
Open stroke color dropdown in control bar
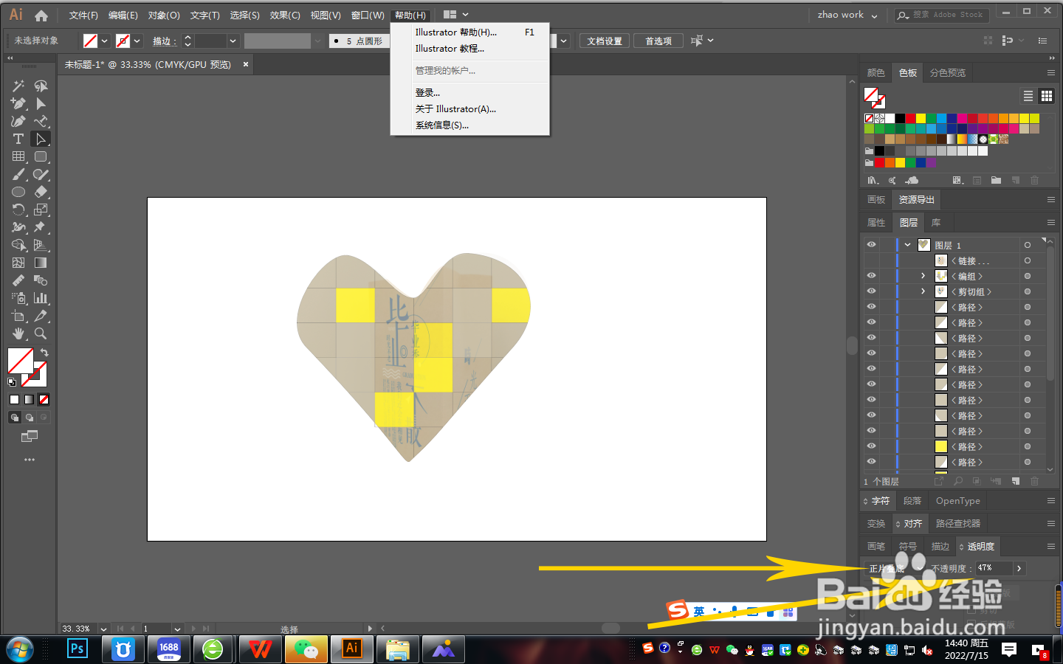[x=137, y=41]
